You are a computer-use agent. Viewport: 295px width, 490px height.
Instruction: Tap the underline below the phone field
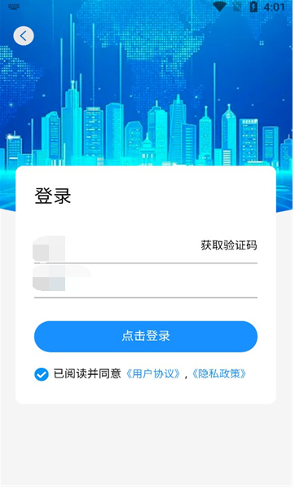pyautogui.click(x=146, y=263)
